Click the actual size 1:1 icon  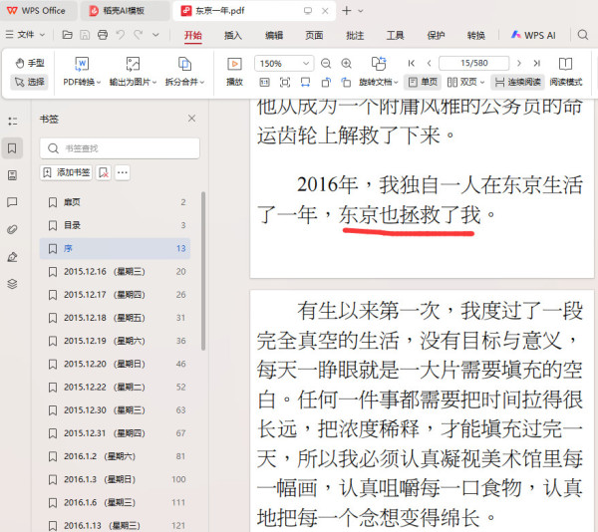click(x=264, y=83)
